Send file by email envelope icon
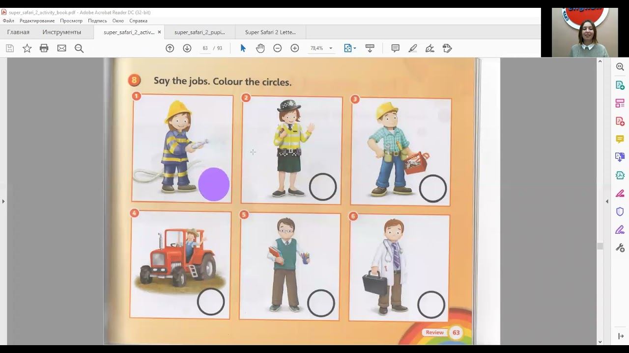This screenshot has width=629, height=353. coord(61,48)
